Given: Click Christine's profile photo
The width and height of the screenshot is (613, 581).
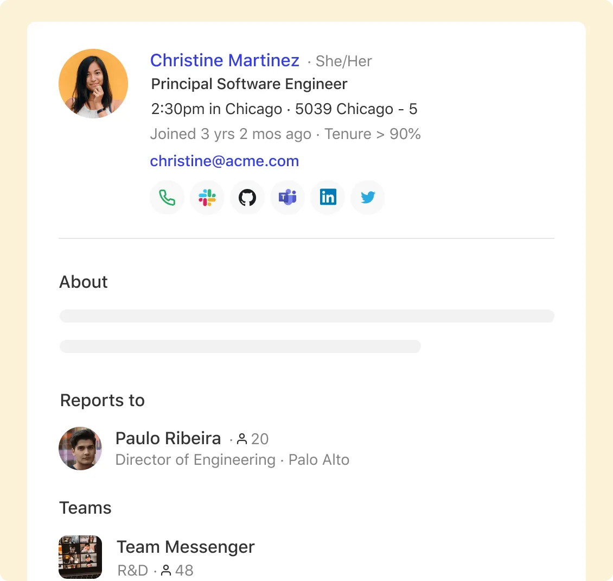Looking at the screenshot, I should [x=93, y=83].
